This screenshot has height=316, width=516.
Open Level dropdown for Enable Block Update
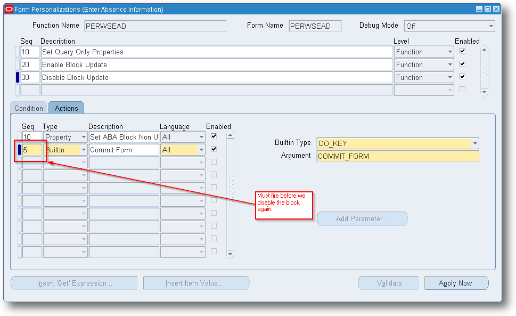[x=450, y=64]
